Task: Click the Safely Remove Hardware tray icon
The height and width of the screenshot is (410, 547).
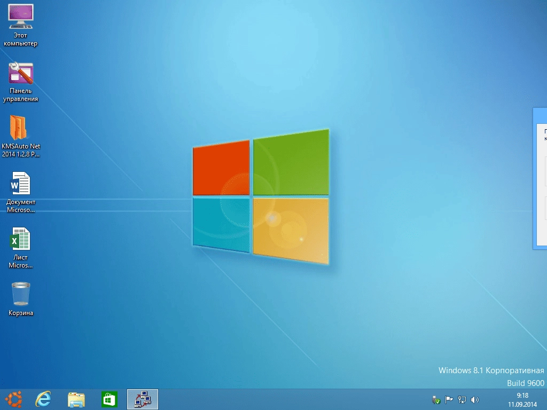Action: tap(436, 400)
